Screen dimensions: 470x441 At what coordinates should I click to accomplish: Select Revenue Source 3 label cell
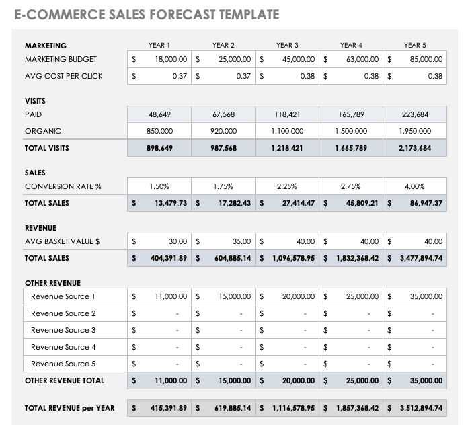[75, 330]
